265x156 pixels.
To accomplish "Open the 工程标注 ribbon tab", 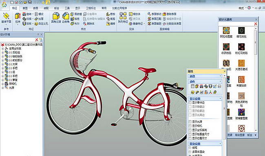I will tap(91, 8).
